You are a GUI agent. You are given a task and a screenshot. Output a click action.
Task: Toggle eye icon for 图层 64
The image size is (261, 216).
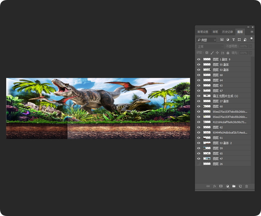(x=199, y=80)
